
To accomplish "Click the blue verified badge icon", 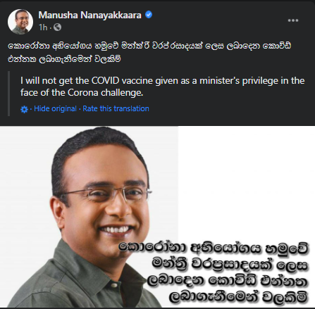I will 149,15.
